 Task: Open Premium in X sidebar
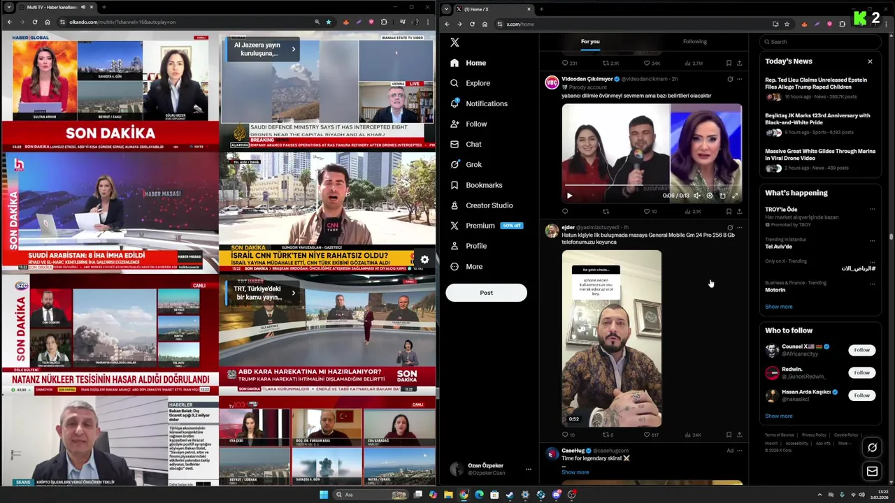(486, 226)
